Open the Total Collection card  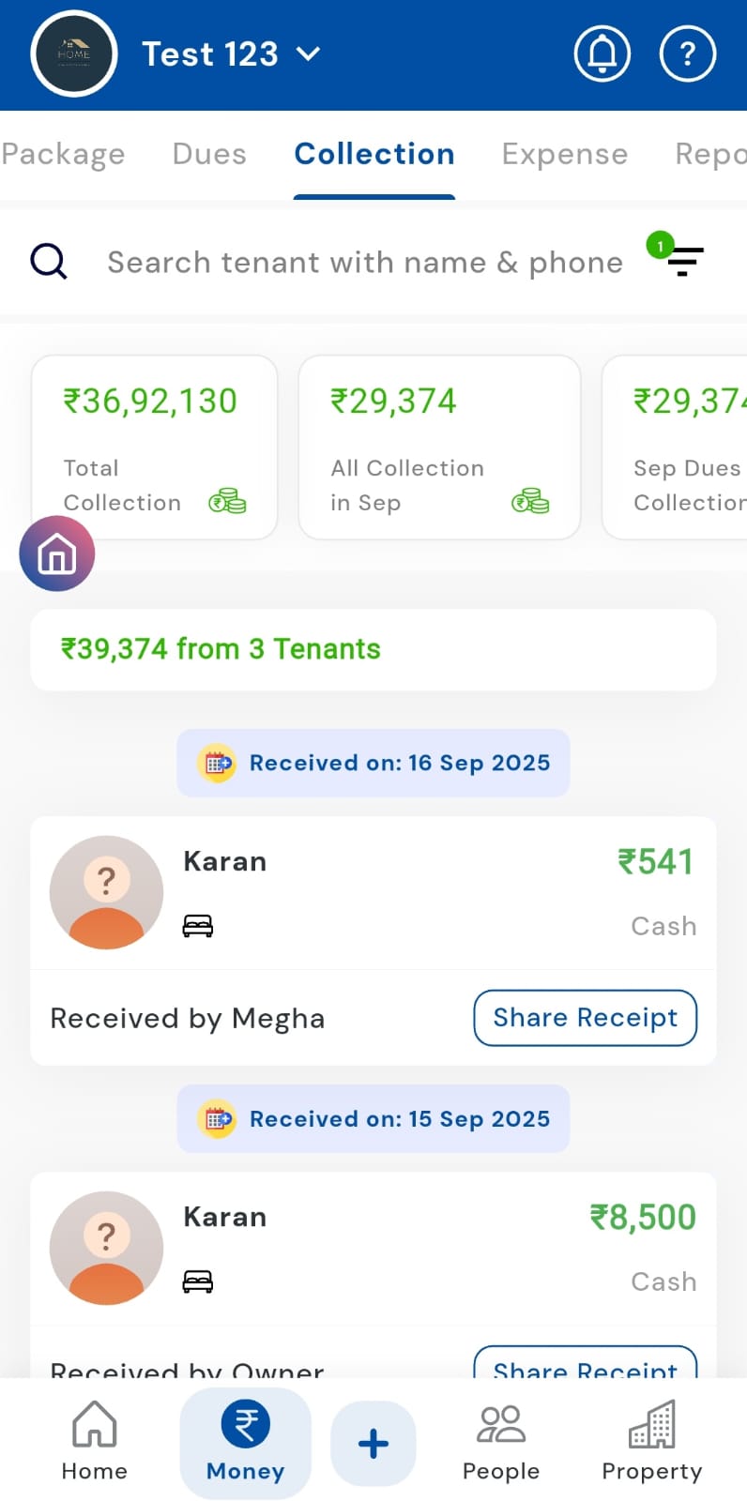click(x=154, y=447)
